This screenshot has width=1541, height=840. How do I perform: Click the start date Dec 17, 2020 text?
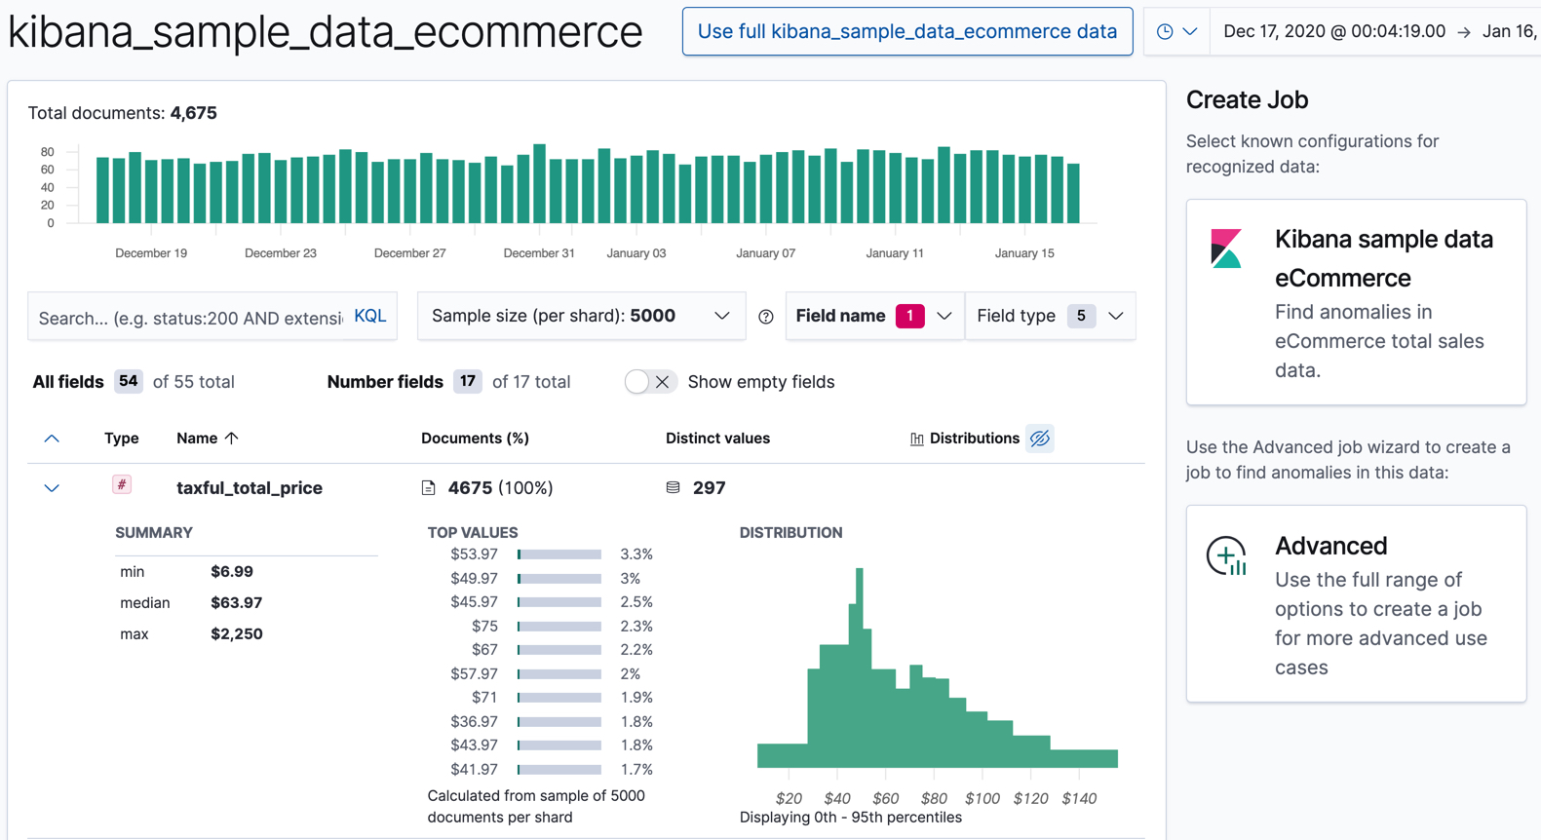tap(1333, 31)
